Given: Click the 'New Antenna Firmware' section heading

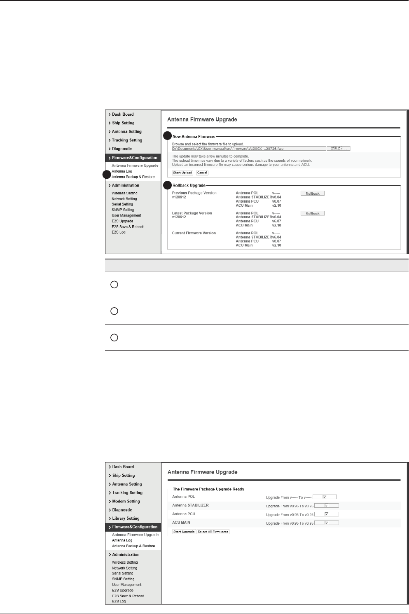Looking at the screenshot, I should [x=194, y=136].
